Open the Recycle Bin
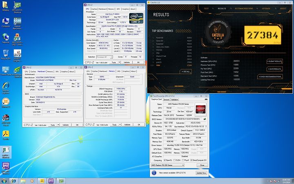 (x=6, y=54)
